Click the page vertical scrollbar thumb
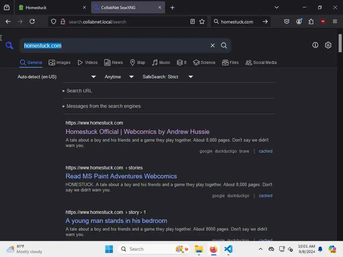The height and width of the screenshot is (257, 343). [x=340, y=43]
